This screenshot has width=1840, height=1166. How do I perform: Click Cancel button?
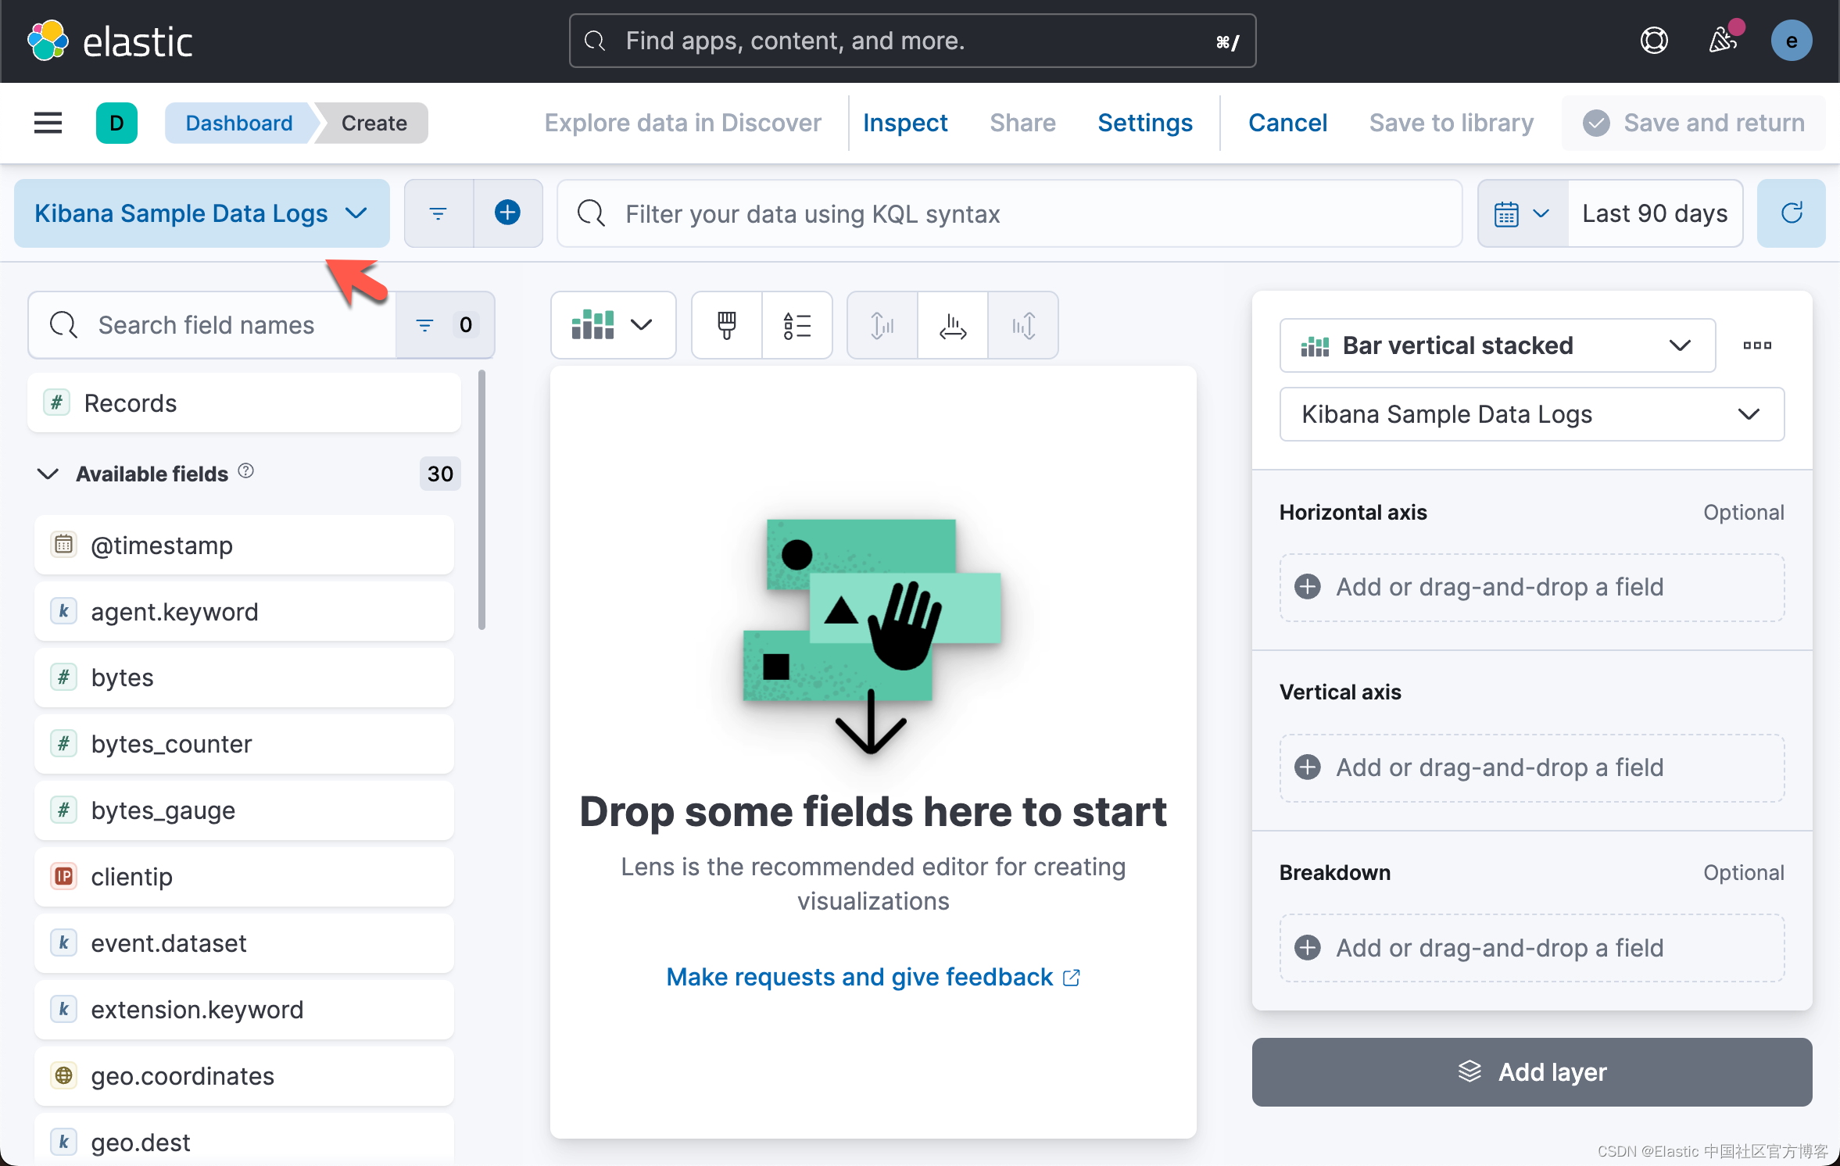pos(1288,123)
